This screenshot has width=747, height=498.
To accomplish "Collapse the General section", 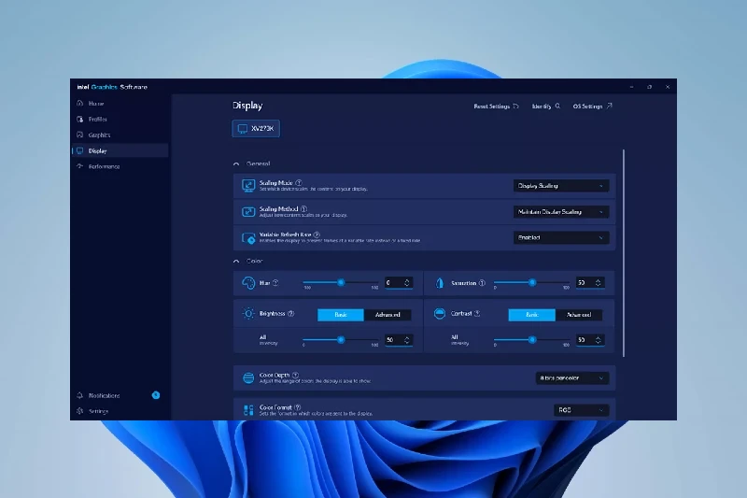I will [237, 163].
